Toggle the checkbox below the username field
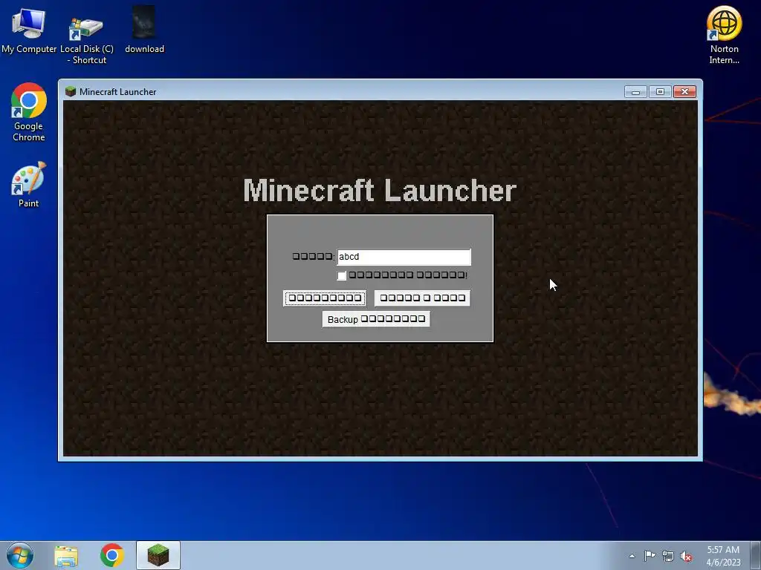This screenshot has height=570, width=761. pyautogui.click(x=342, y=276)
